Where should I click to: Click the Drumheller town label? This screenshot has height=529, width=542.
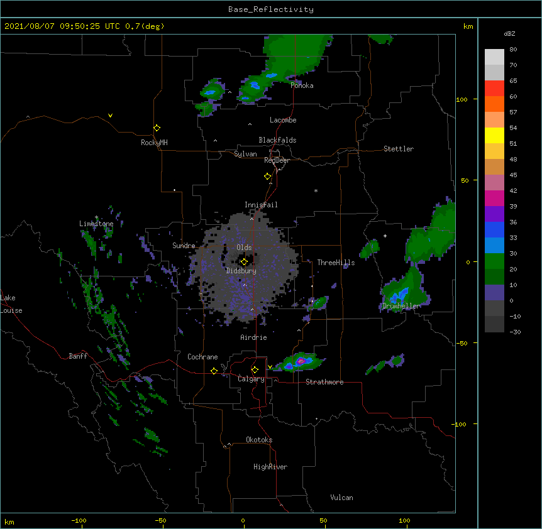click(401, 306)
